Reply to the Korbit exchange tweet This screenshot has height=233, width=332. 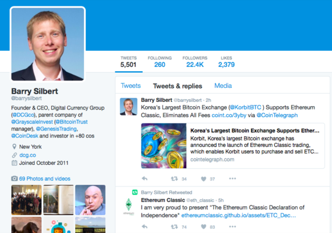(x=144, y=179)
